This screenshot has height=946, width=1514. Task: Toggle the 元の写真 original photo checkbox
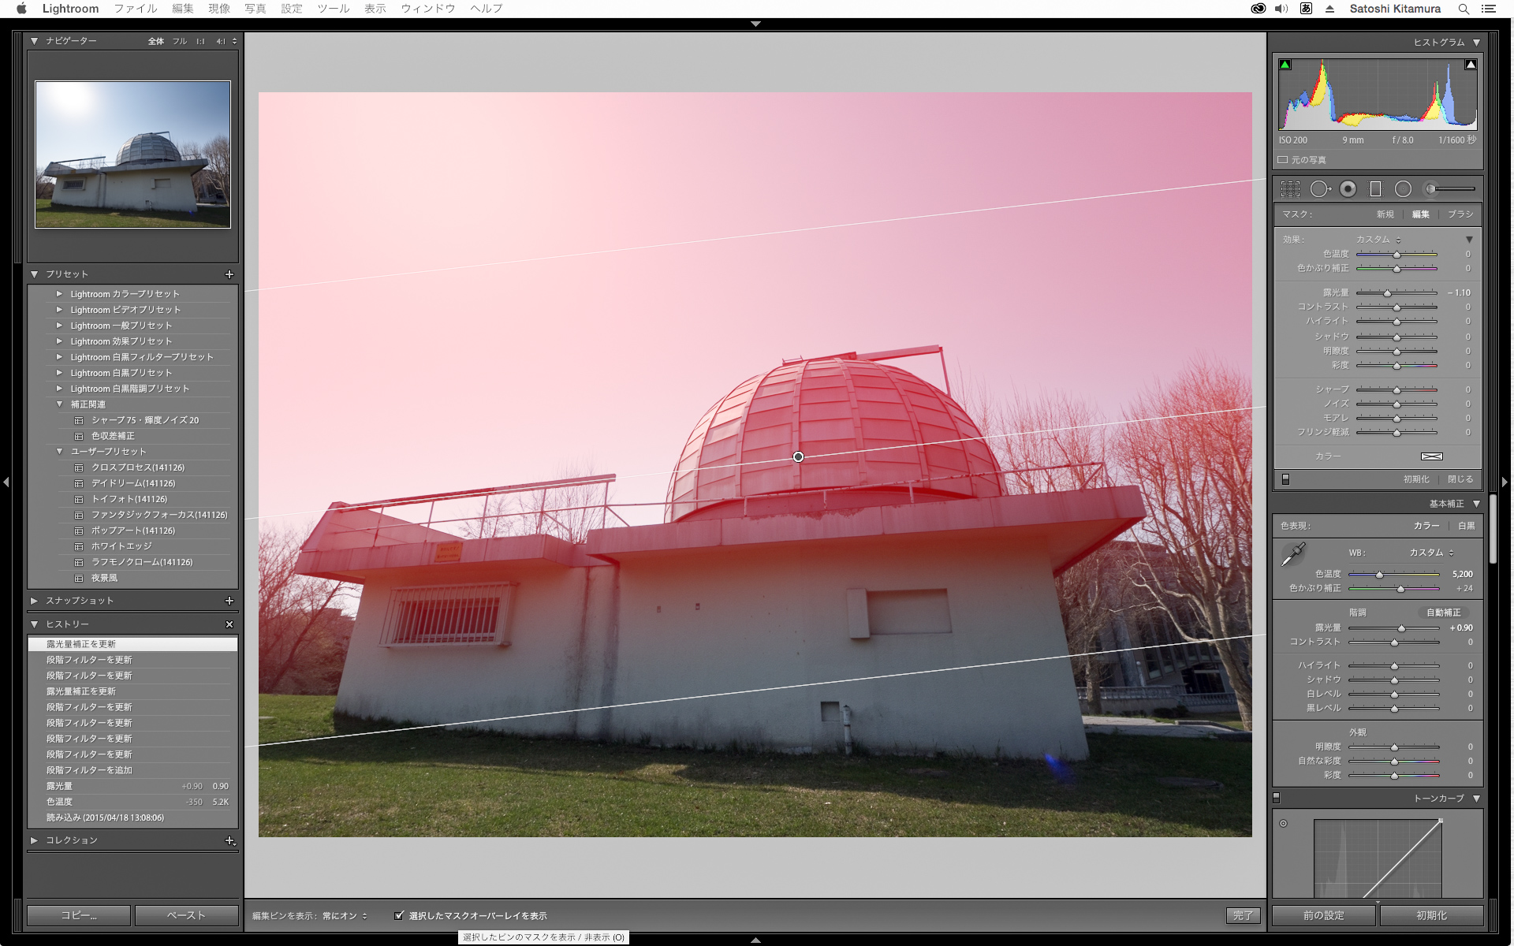click(x=1283, y=160)
